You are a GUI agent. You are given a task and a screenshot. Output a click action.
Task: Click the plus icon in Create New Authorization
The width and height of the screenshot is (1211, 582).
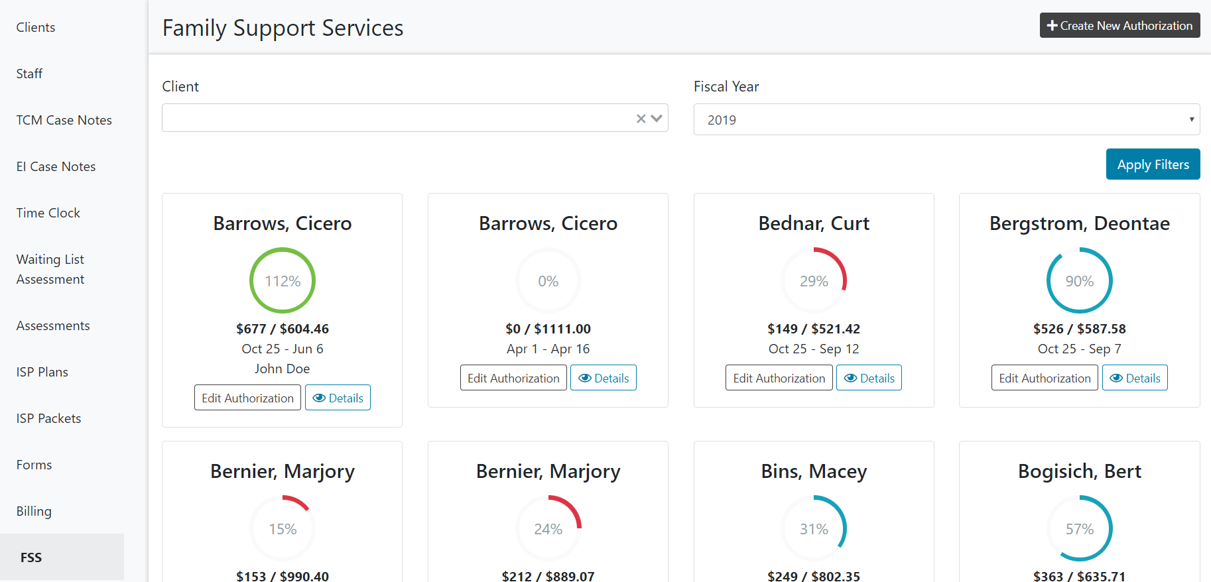click(1052, 26)
